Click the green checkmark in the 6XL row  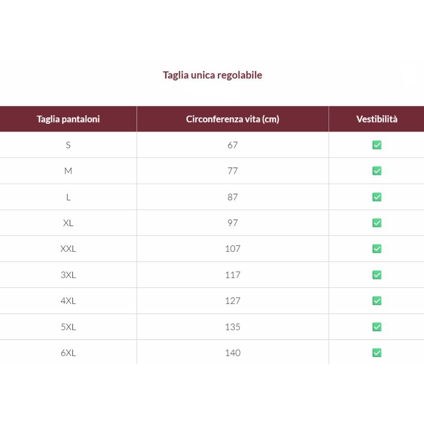[377, 353]
